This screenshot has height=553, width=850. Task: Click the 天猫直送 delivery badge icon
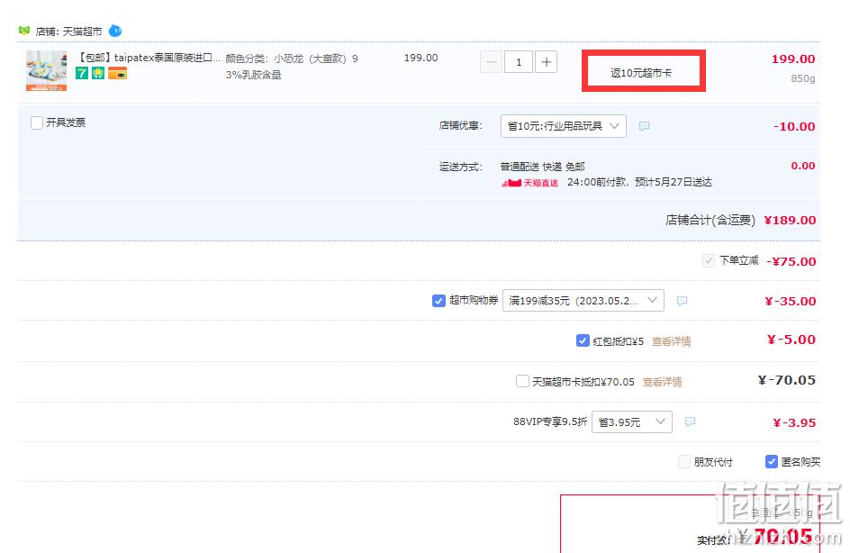[529, 183]
